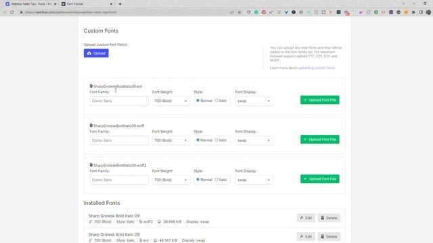
Task: Click the file icon beside SharpGroteskBoldItalic09.woff2
Action: point(91,165)
